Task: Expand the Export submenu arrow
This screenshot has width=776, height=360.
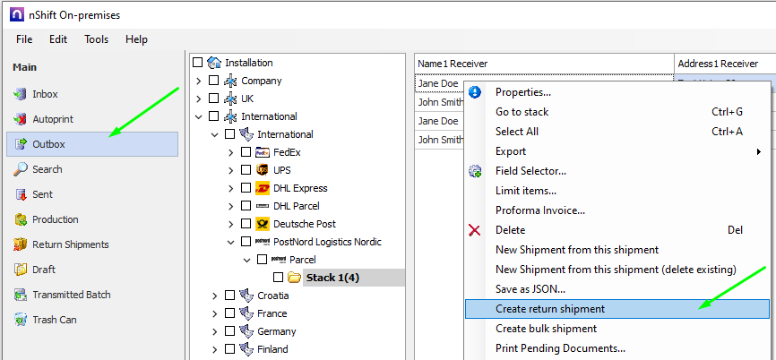Action: [758, 151]
